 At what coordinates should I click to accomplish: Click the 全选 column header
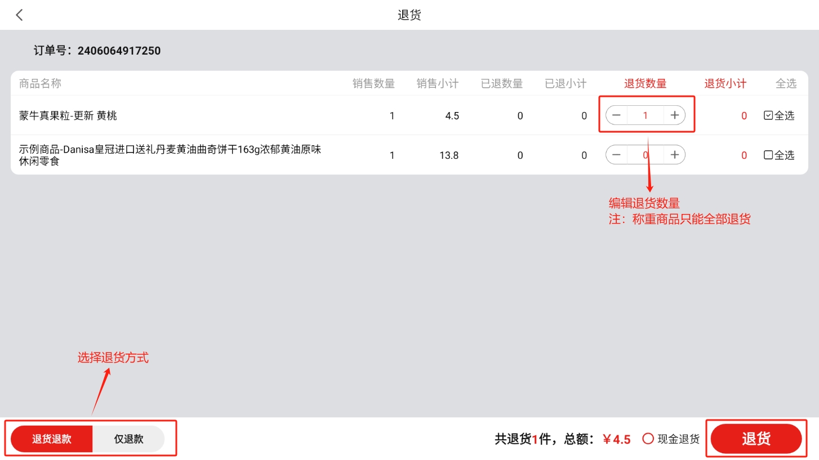click(786, 84)
